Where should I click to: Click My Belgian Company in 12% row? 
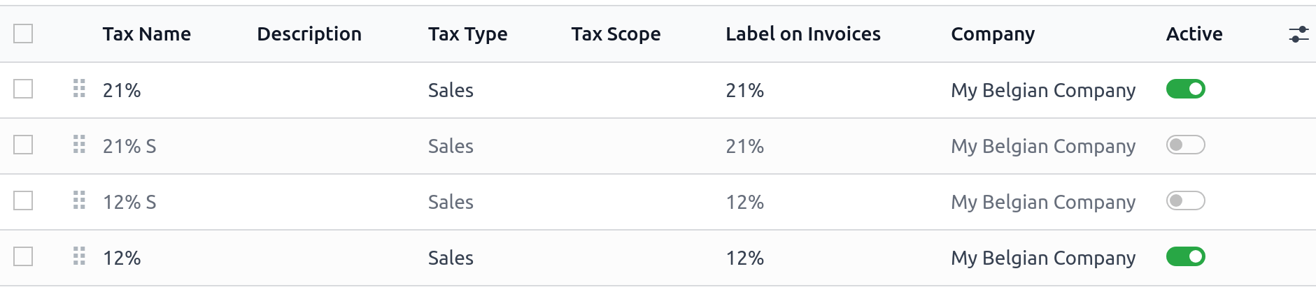[x=1042, y=258]
